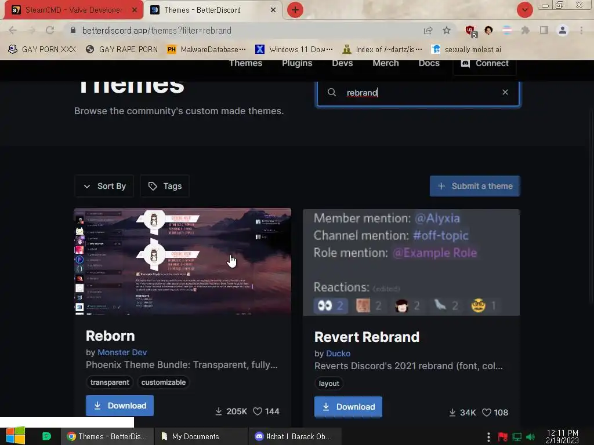Screen dimensions: 594x445
Task: Open the MalwareDatabase bookmark
Action: 207,49
